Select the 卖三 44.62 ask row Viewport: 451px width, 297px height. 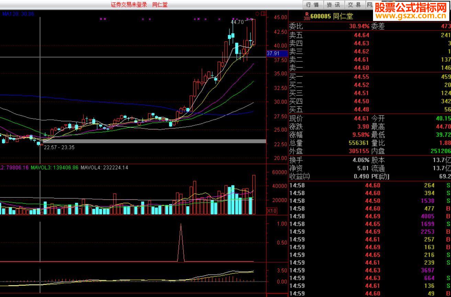tap(370, 52)
